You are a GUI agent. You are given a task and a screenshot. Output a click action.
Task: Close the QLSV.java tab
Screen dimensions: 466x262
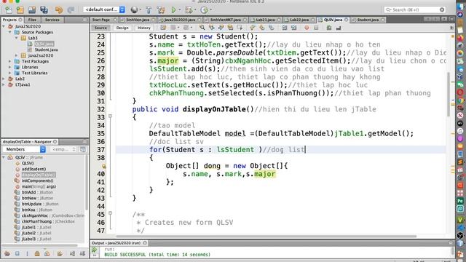347,20
